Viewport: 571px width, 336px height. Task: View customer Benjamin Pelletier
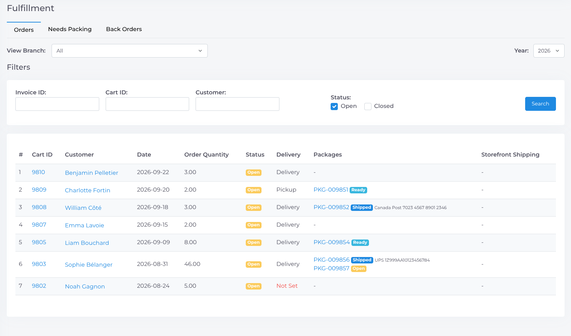[91, 173]
